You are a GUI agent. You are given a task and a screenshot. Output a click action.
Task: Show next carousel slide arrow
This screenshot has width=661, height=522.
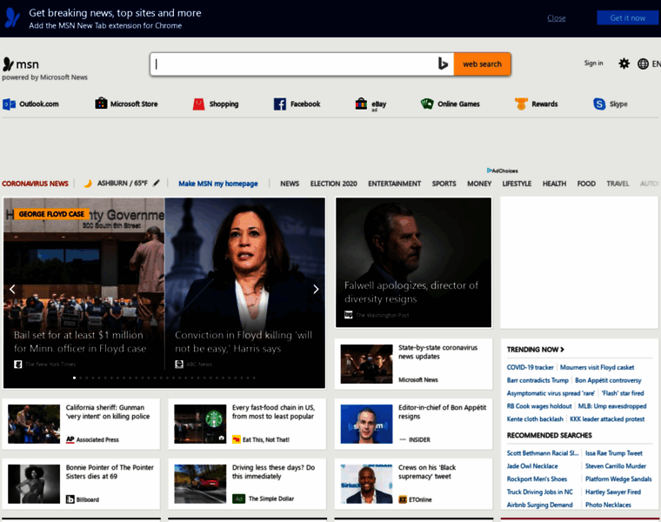316,289
